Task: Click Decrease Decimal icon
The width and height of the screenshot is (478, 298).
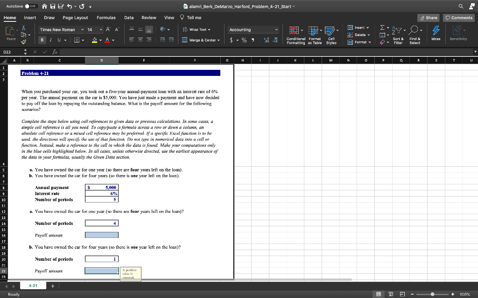Action: point(275,40)
